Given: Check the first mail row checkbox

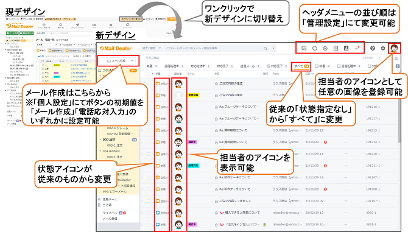Looking at the screenshot, I should (x=149, y=83).
